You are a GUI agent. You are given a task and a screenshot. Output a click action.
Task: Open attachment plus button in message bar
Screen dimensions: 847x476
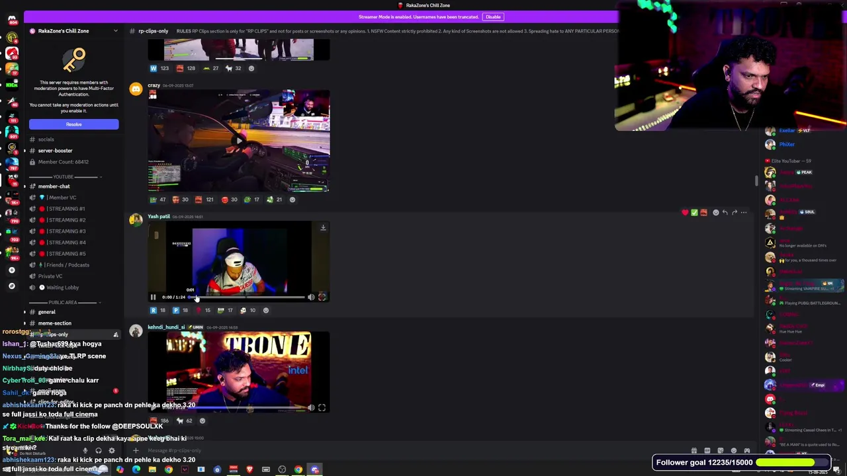tap(136, 451)
